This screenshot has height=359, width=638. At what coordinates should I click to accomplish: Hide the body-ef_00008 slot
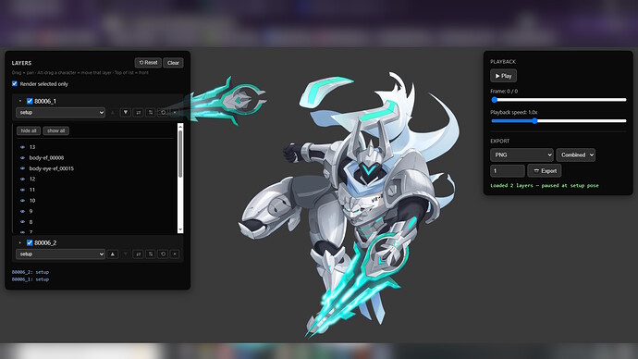click(x=22, y=157)
